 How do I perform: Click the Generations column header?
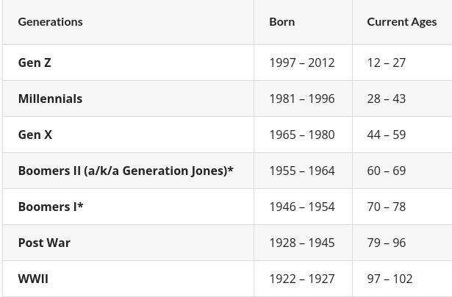tap(50, 21)
